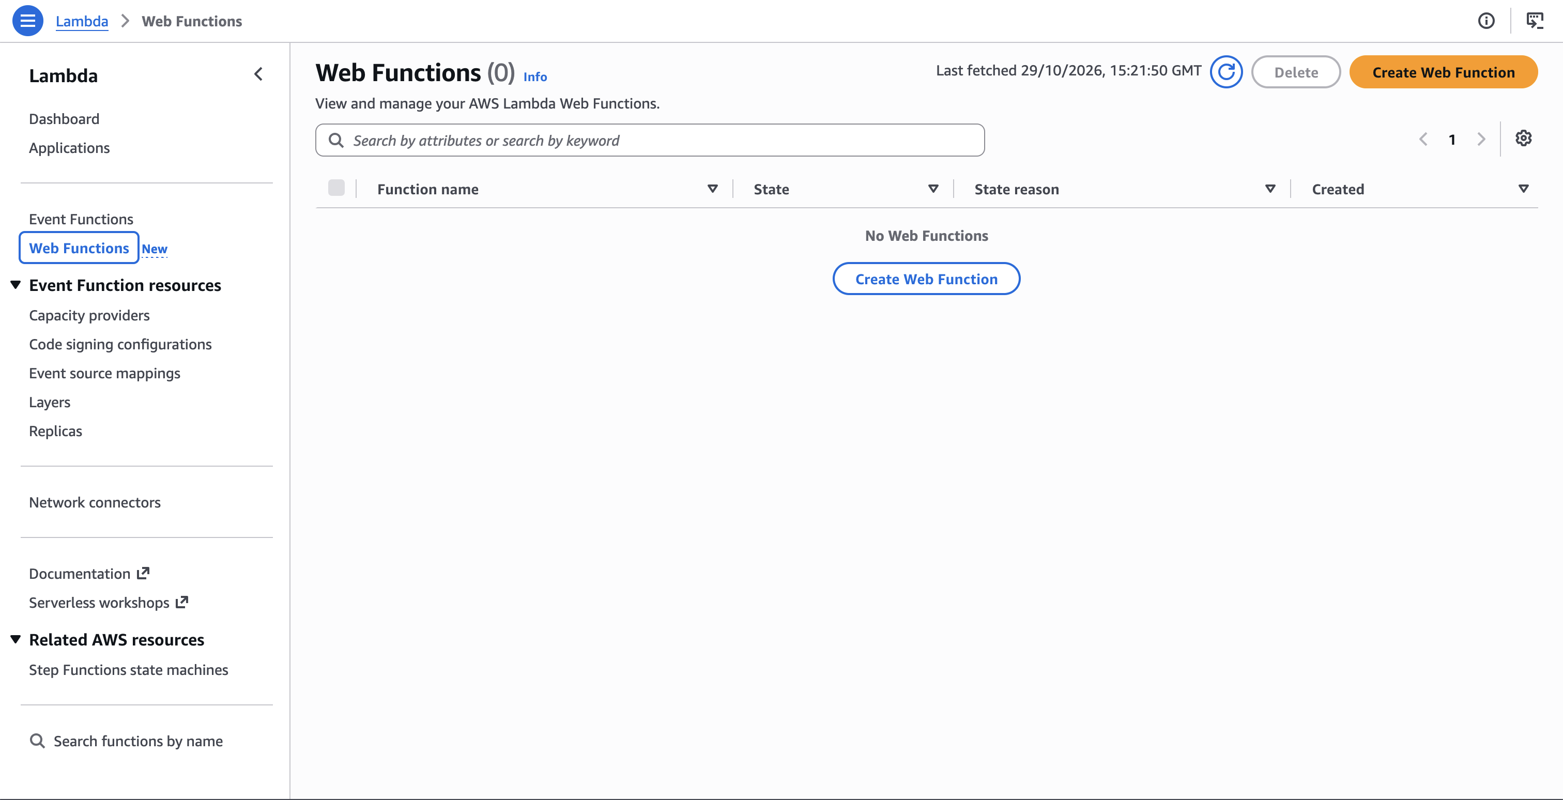
Task: Click Lambda breadcrumb link
Action: tap(82, 21)
